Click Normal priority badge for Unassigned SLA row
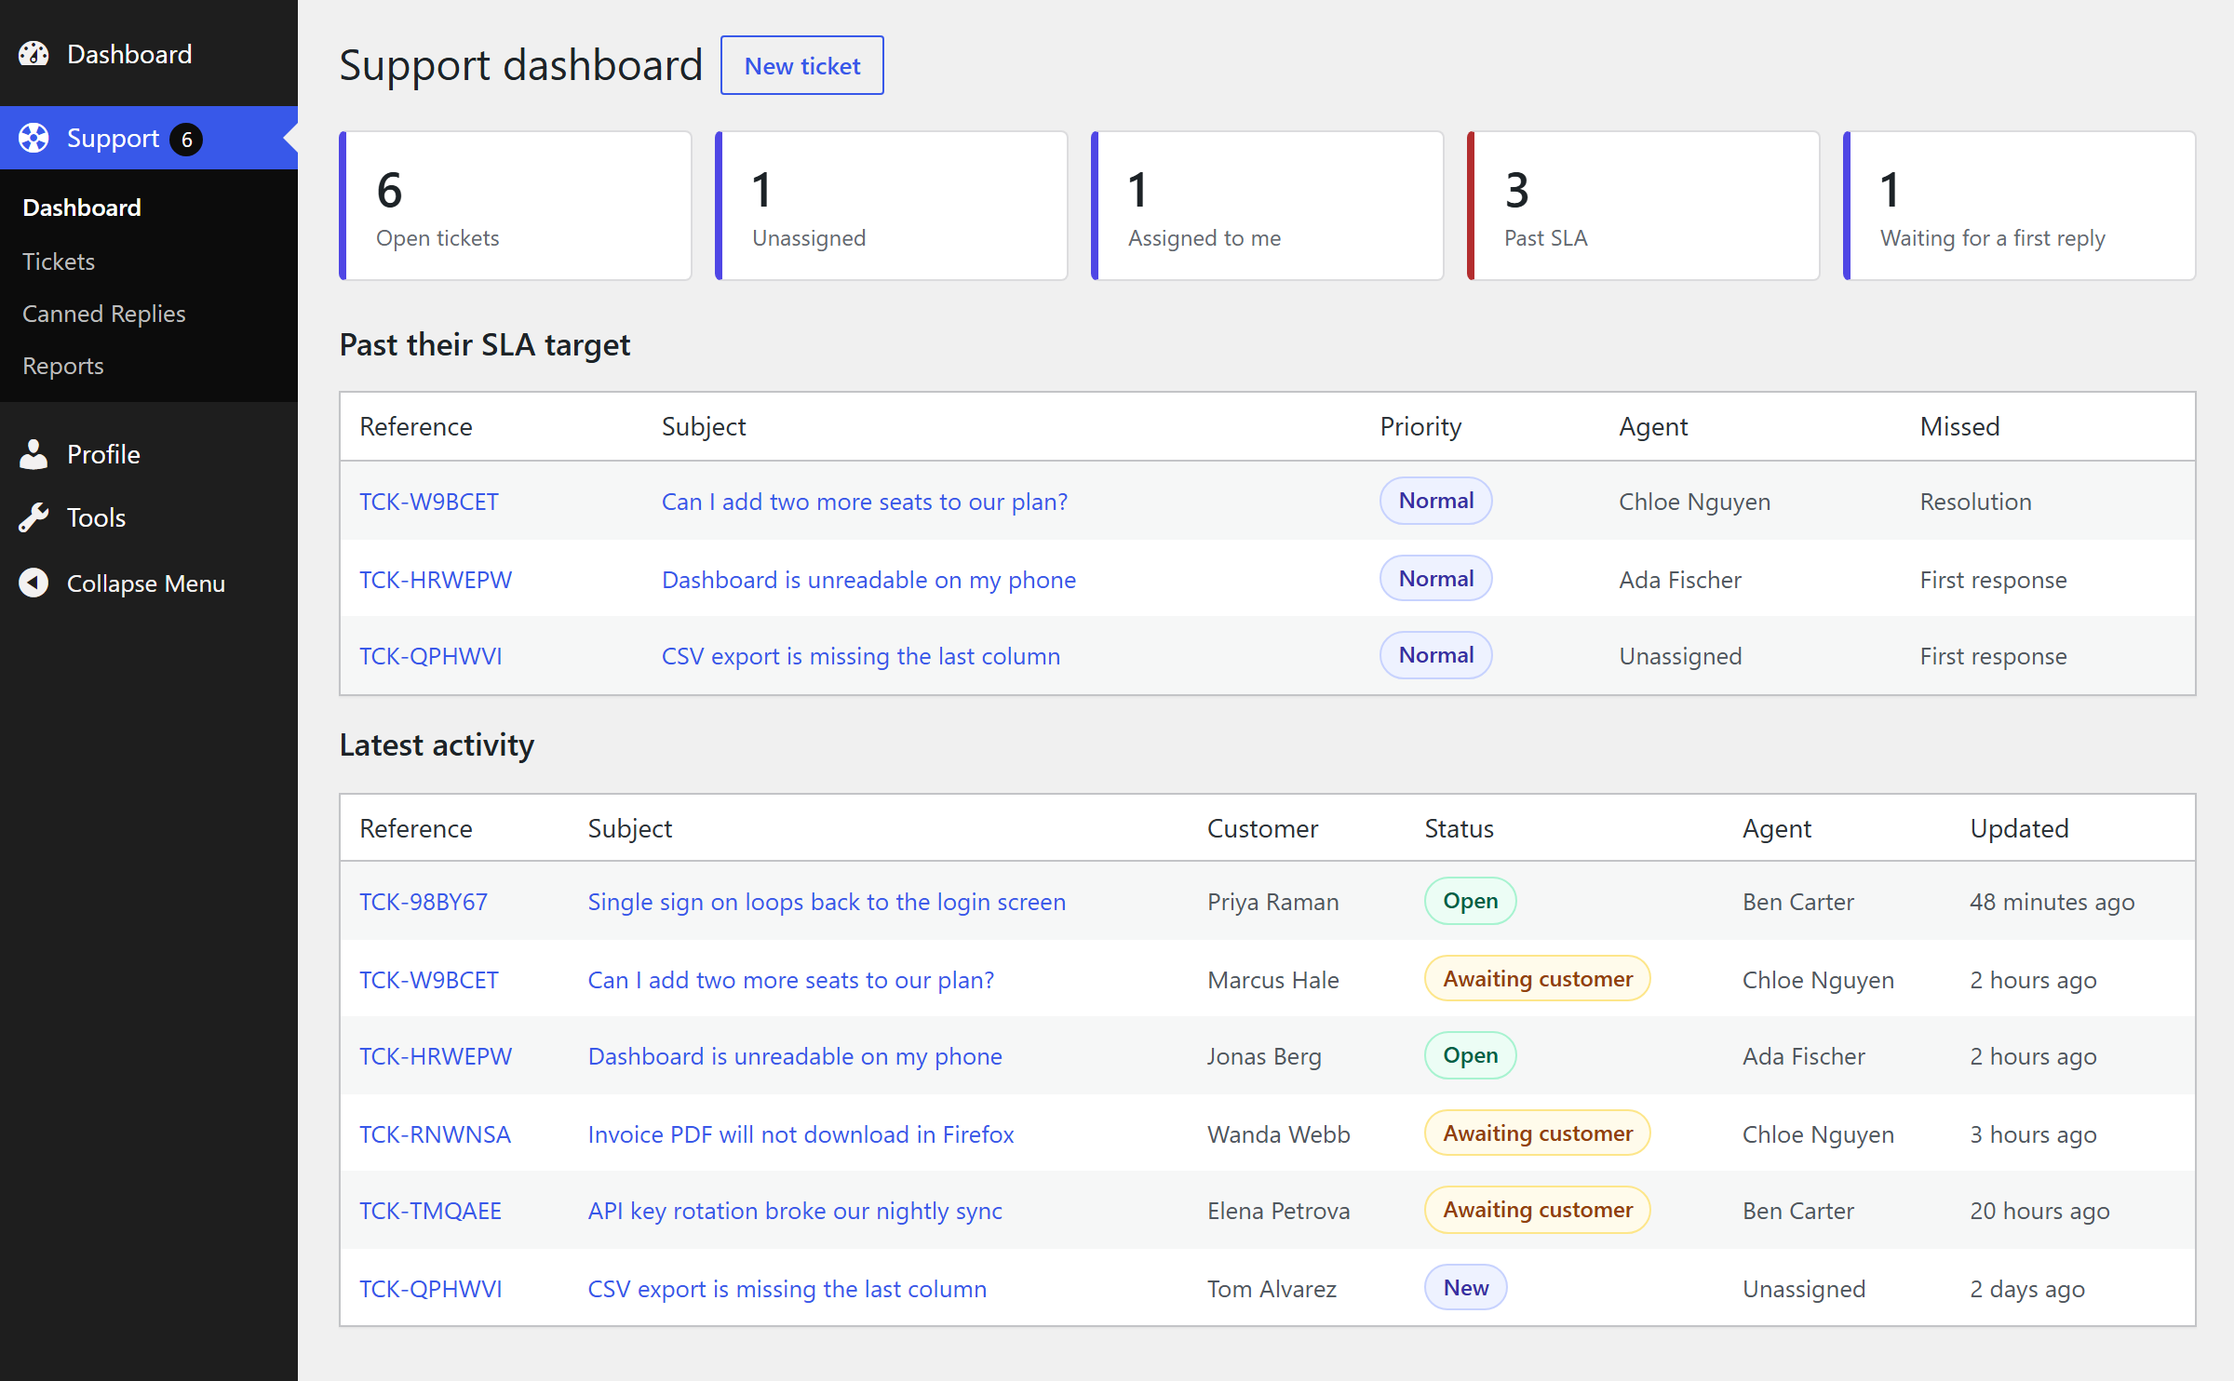 1436,655
